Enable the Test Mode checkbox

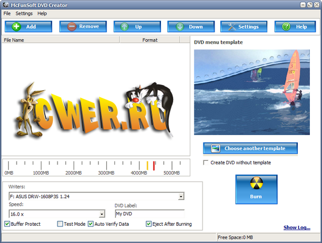60,223
